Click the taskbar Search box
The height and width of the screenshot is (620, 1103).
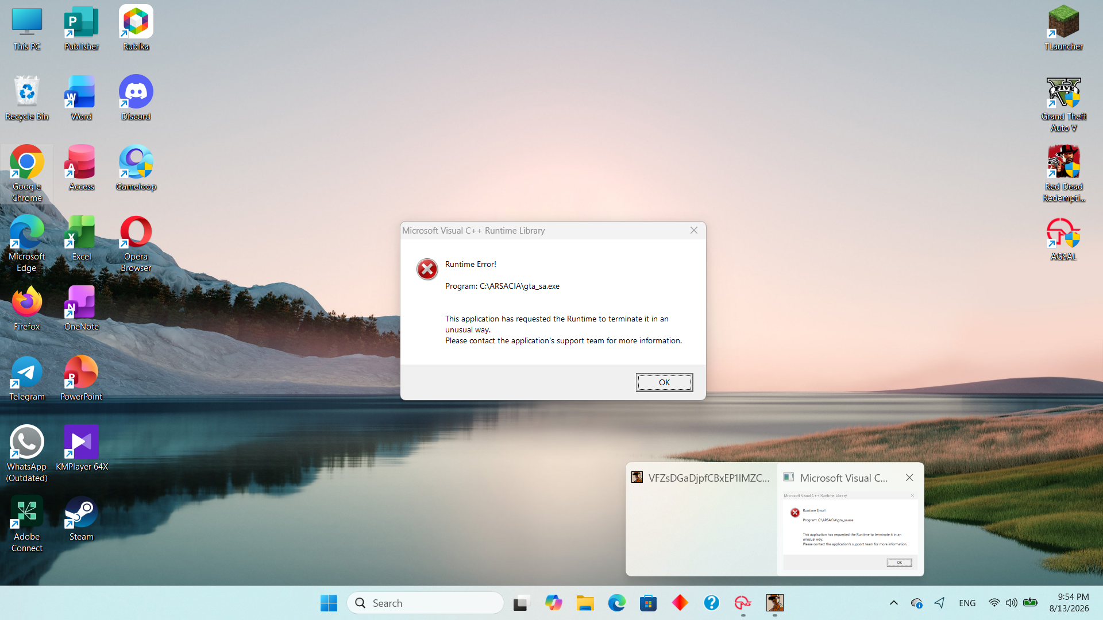pos(425,603)
